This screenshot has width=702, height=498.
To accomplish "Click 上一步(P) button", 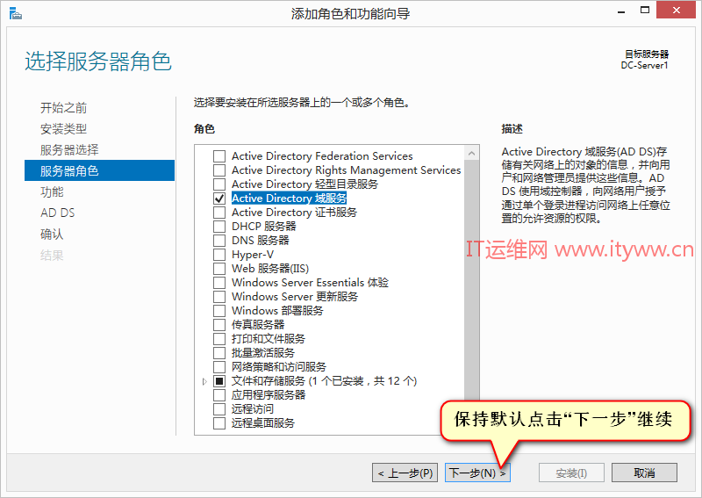I will (405, 473).
